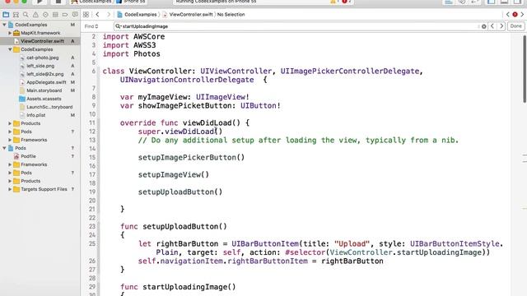The height and width of the screenshot is (296, 527).
Task: Jump to previous issue arrow
Action: 508,15
